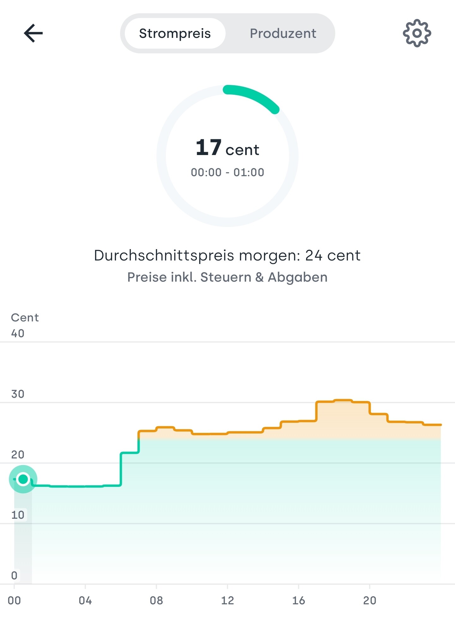Select the 12 hour on chart axis
Screen dimensions: 455x622
point(227,600)
